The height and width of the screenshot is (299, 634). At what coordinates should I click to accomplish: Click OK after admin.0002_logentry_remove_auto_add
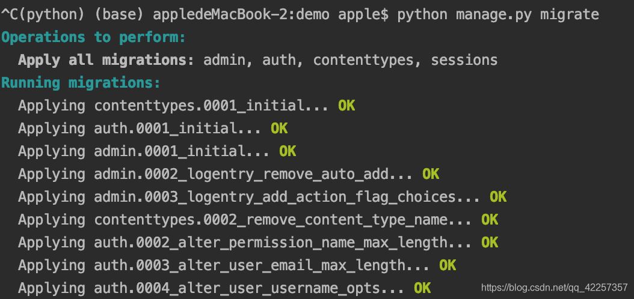pos(431,174)
